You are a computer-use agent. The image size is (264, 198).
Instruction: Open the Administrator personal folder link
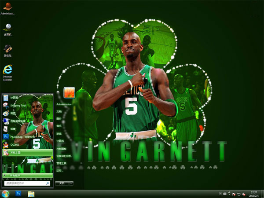tap(64, 104)
